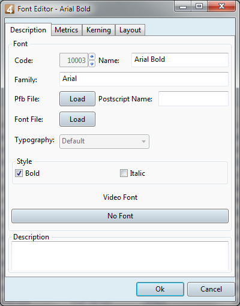
Task: Dismiss the dialog with Cancel
Action: 211,289
